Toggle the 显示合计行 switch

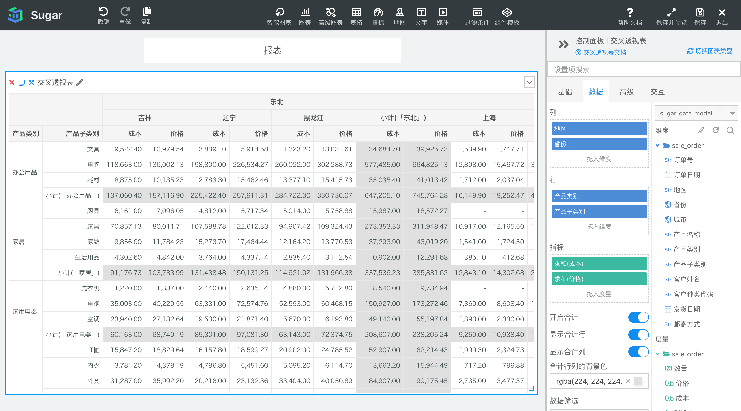[638, 335]
